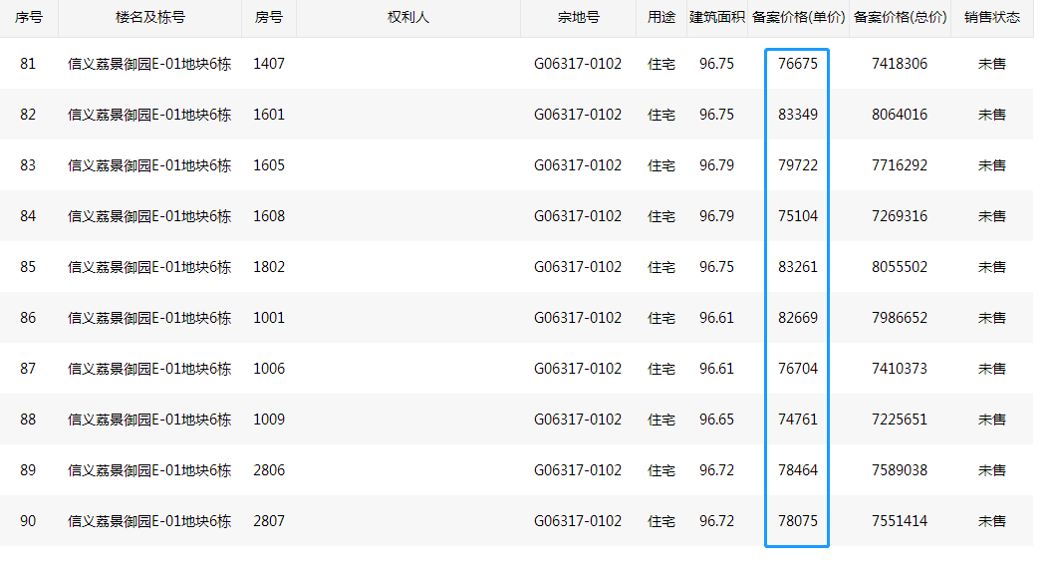Screen dimensions: 1053x567
Task: Click the 权利人 column header
Action: point(408,18)
